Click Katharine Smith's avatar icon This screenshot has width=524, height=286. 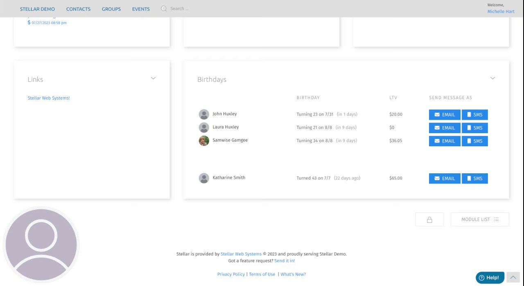point(204,178)
